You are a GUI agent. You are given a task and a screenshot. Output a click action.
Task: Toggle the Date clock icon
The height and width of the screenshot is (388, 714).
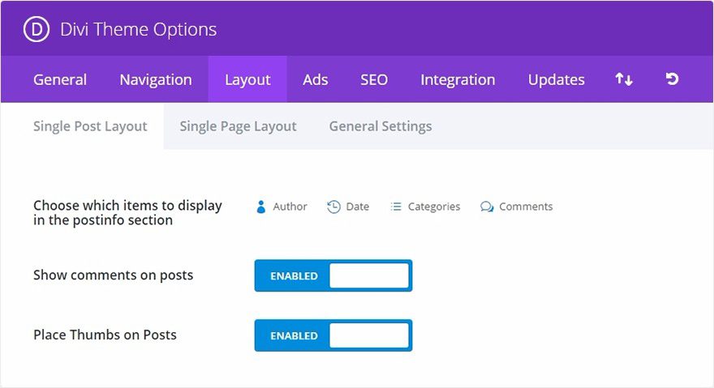(x=333, y=207)
